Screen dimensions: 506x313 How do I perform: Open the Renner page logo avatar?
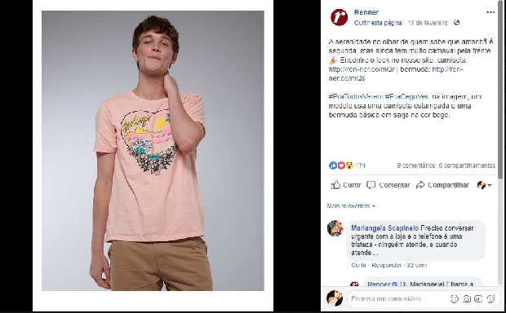(x=339, y=17)
